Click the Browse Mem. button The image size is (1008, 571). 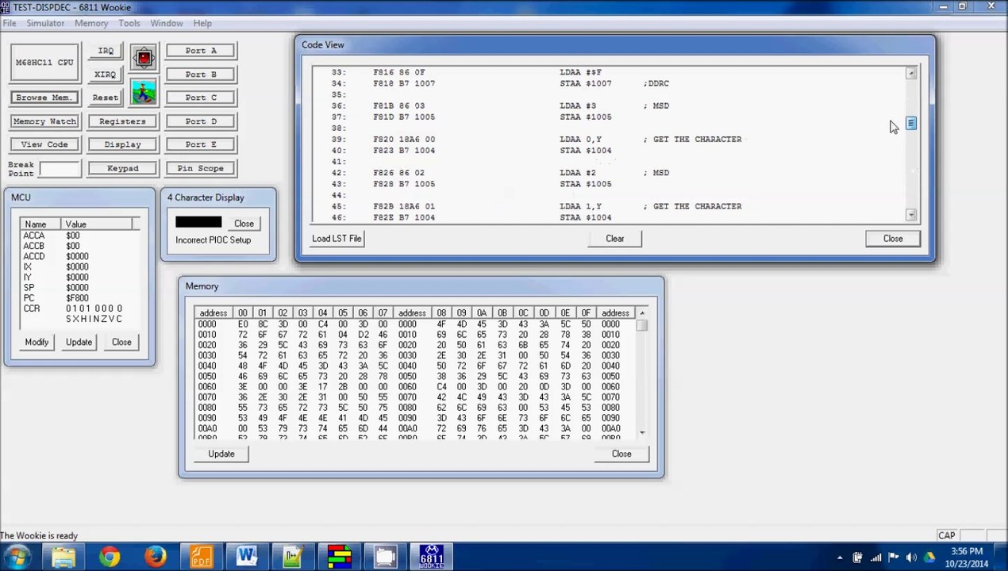pyautogui.click(x=44, y=98)
